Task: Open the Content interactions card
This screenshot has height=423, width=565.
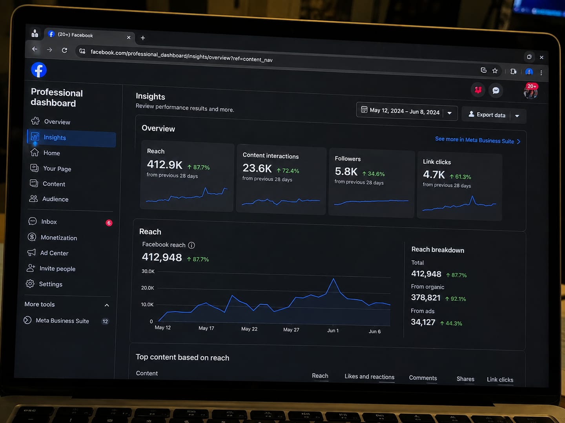Action: [x=281, y=180]
